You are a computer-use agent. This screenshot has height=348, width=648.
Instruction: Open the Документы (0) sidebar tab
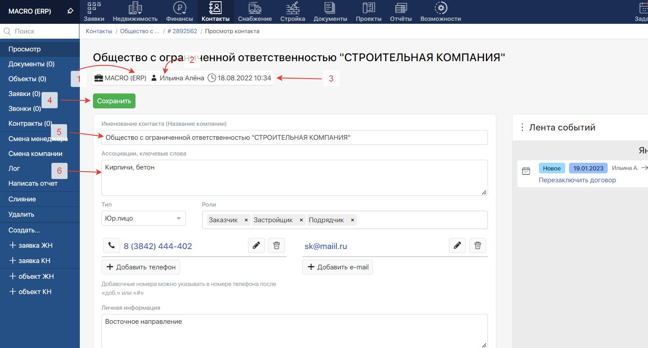(31, 64)
